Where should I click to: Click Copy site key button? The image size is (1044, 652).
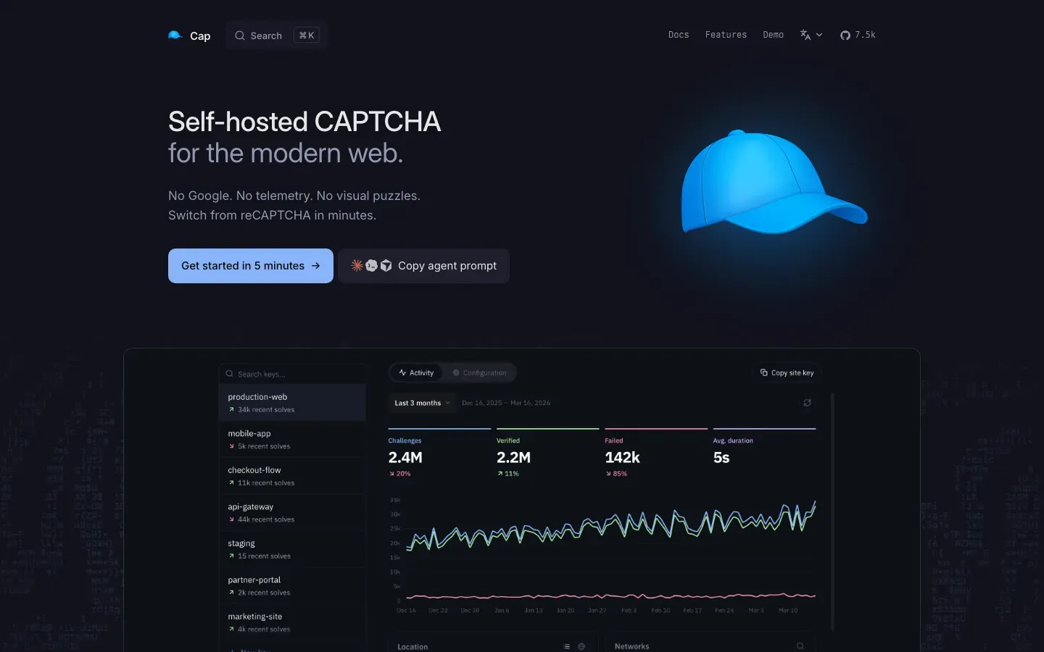click(787, 372)
